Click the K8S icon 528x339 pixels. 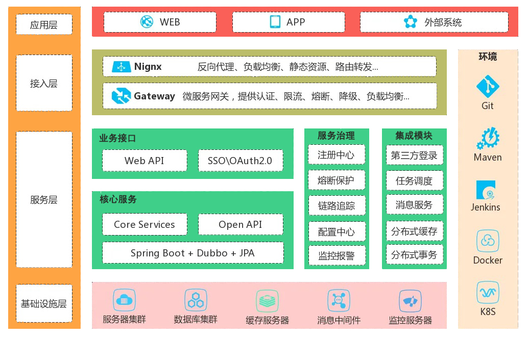[x=488, y=293]
